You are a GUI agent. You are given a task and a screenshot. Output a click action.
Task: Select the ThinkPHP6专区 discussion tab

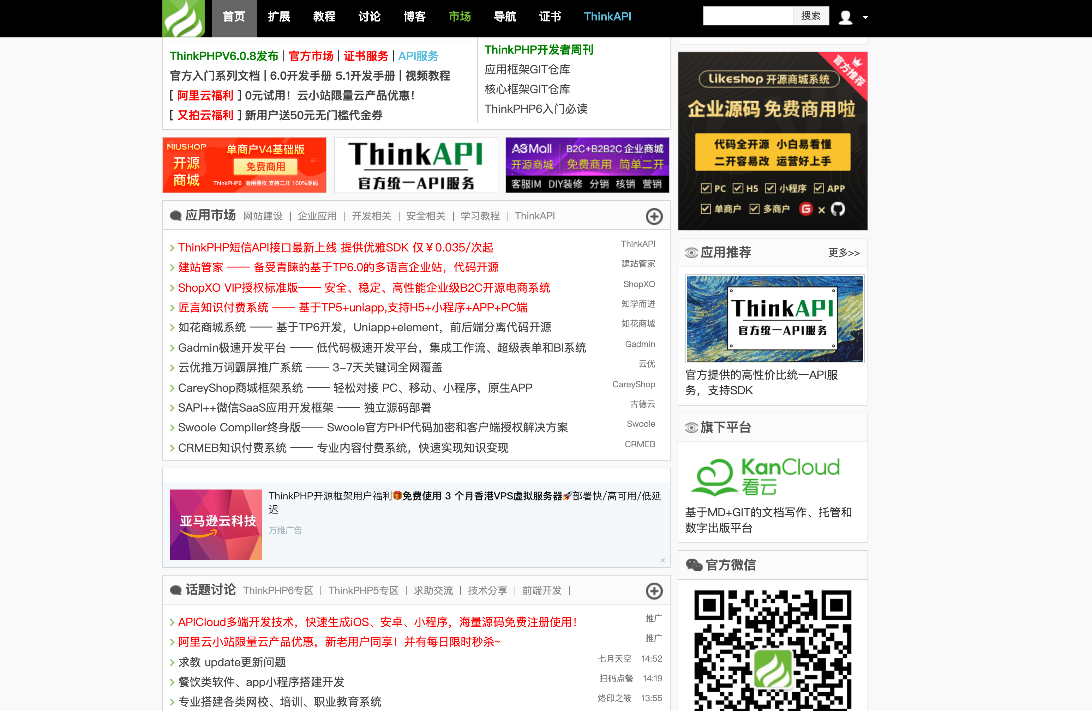[x=278, y=590]
